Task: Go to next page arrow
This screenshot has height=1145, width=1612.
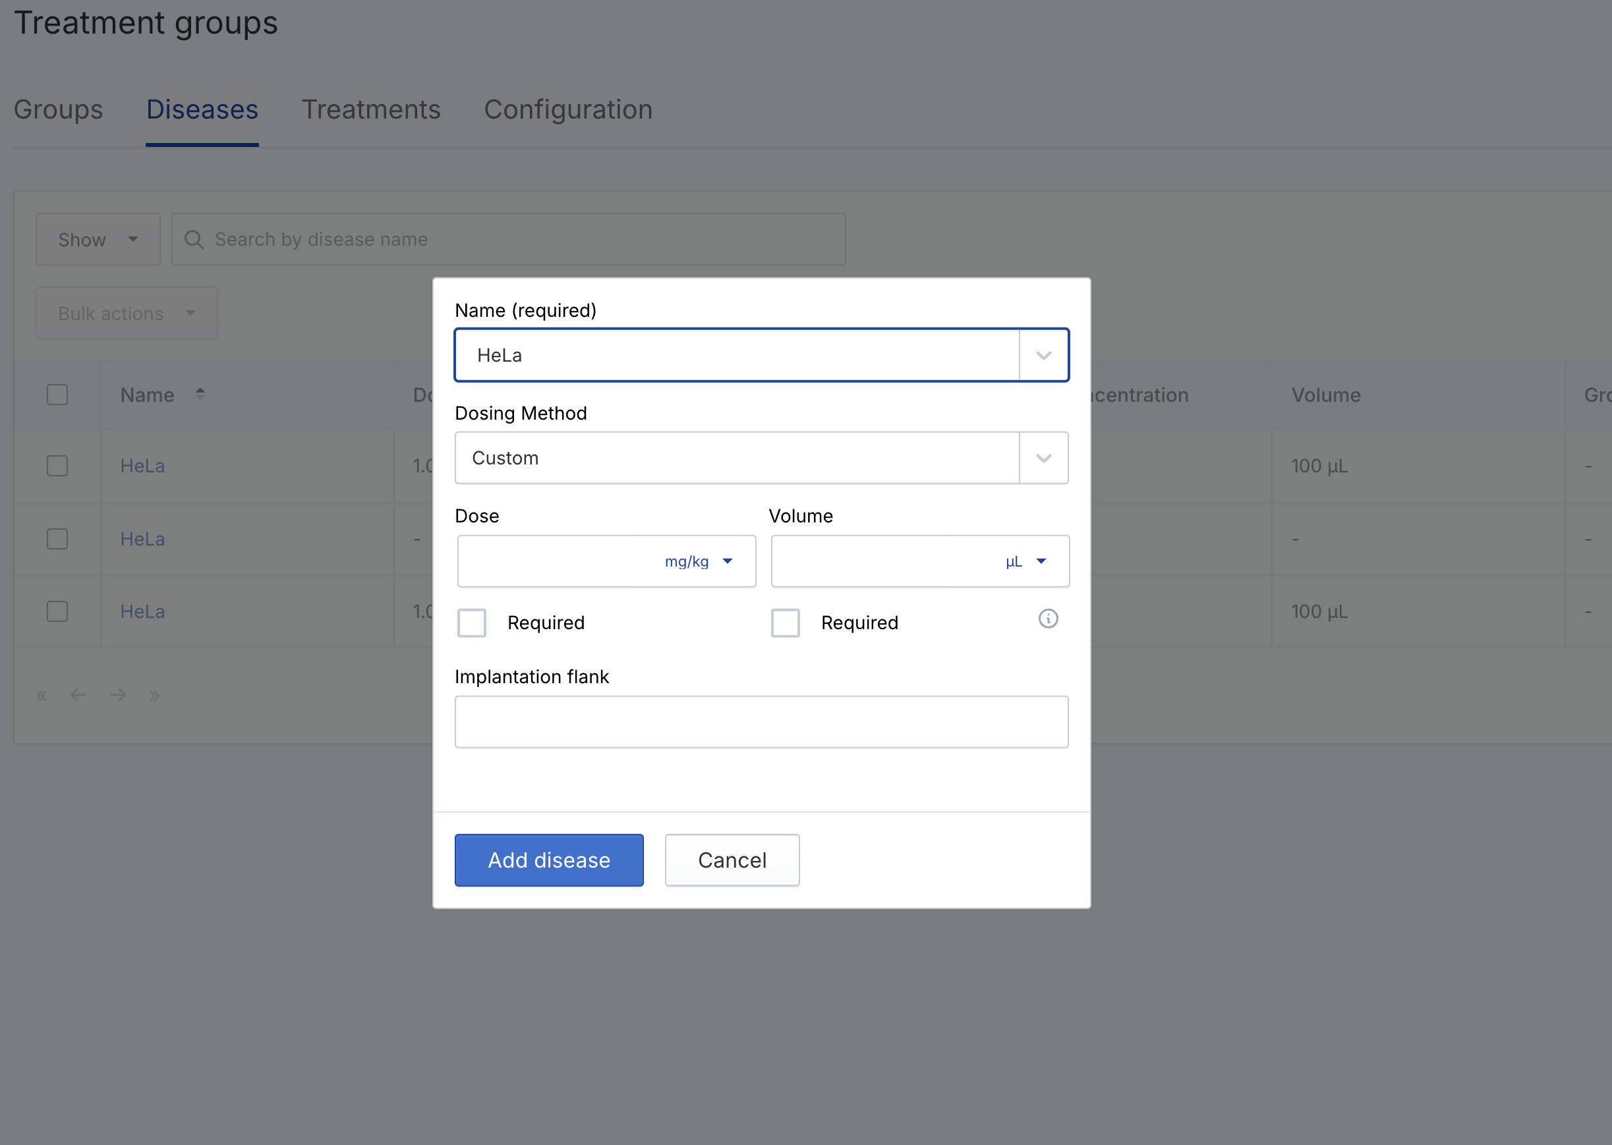Action: pos(118,696)
